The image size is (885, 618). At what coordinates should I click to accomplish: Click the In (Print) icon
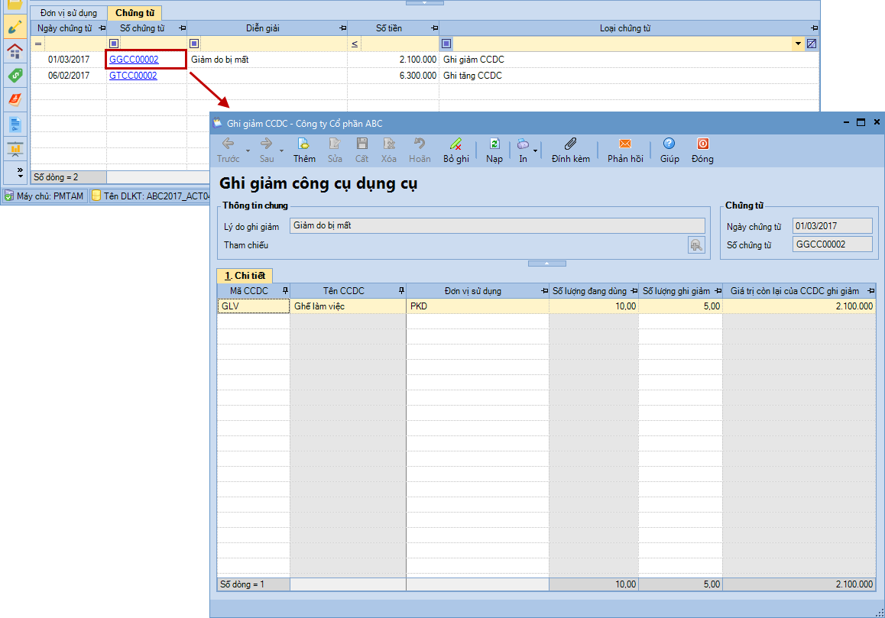coord(523,144)
